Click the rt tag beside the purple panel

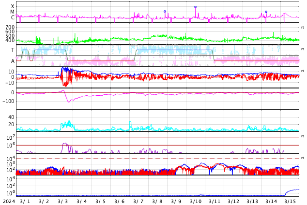(302, 136)
